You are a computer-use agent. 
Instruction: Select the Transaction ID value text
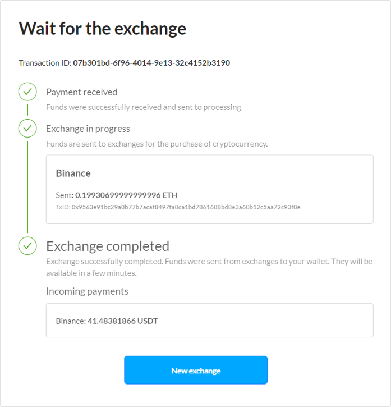151,63
